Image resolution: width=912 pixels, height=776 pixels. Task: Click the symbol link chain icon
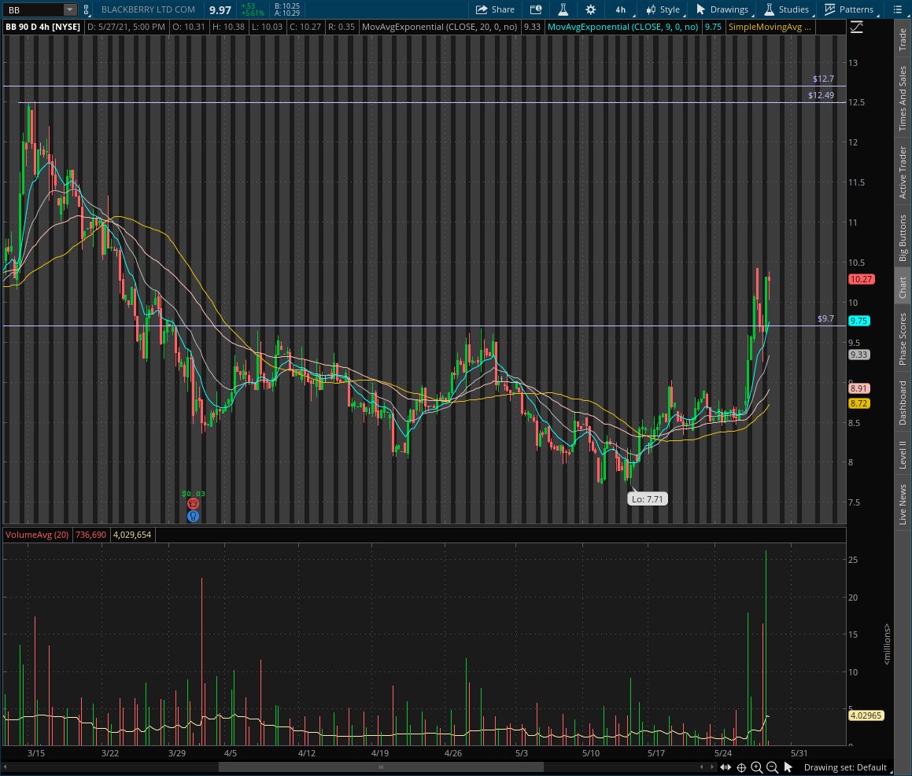tap(86, 9)
